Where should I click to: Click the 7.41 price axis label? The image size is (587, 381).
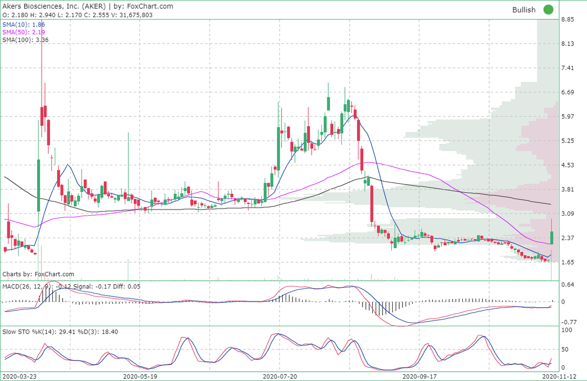[x=567, y=68]
